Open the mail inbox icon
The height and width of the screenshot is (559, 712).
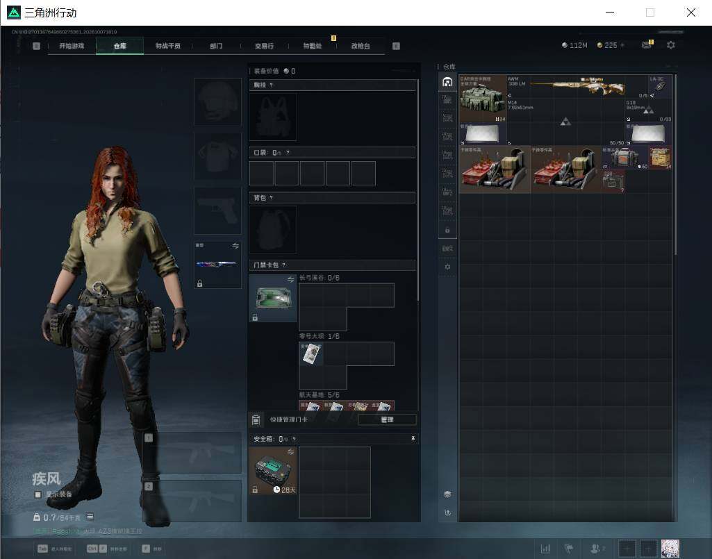tap(646, 44)
